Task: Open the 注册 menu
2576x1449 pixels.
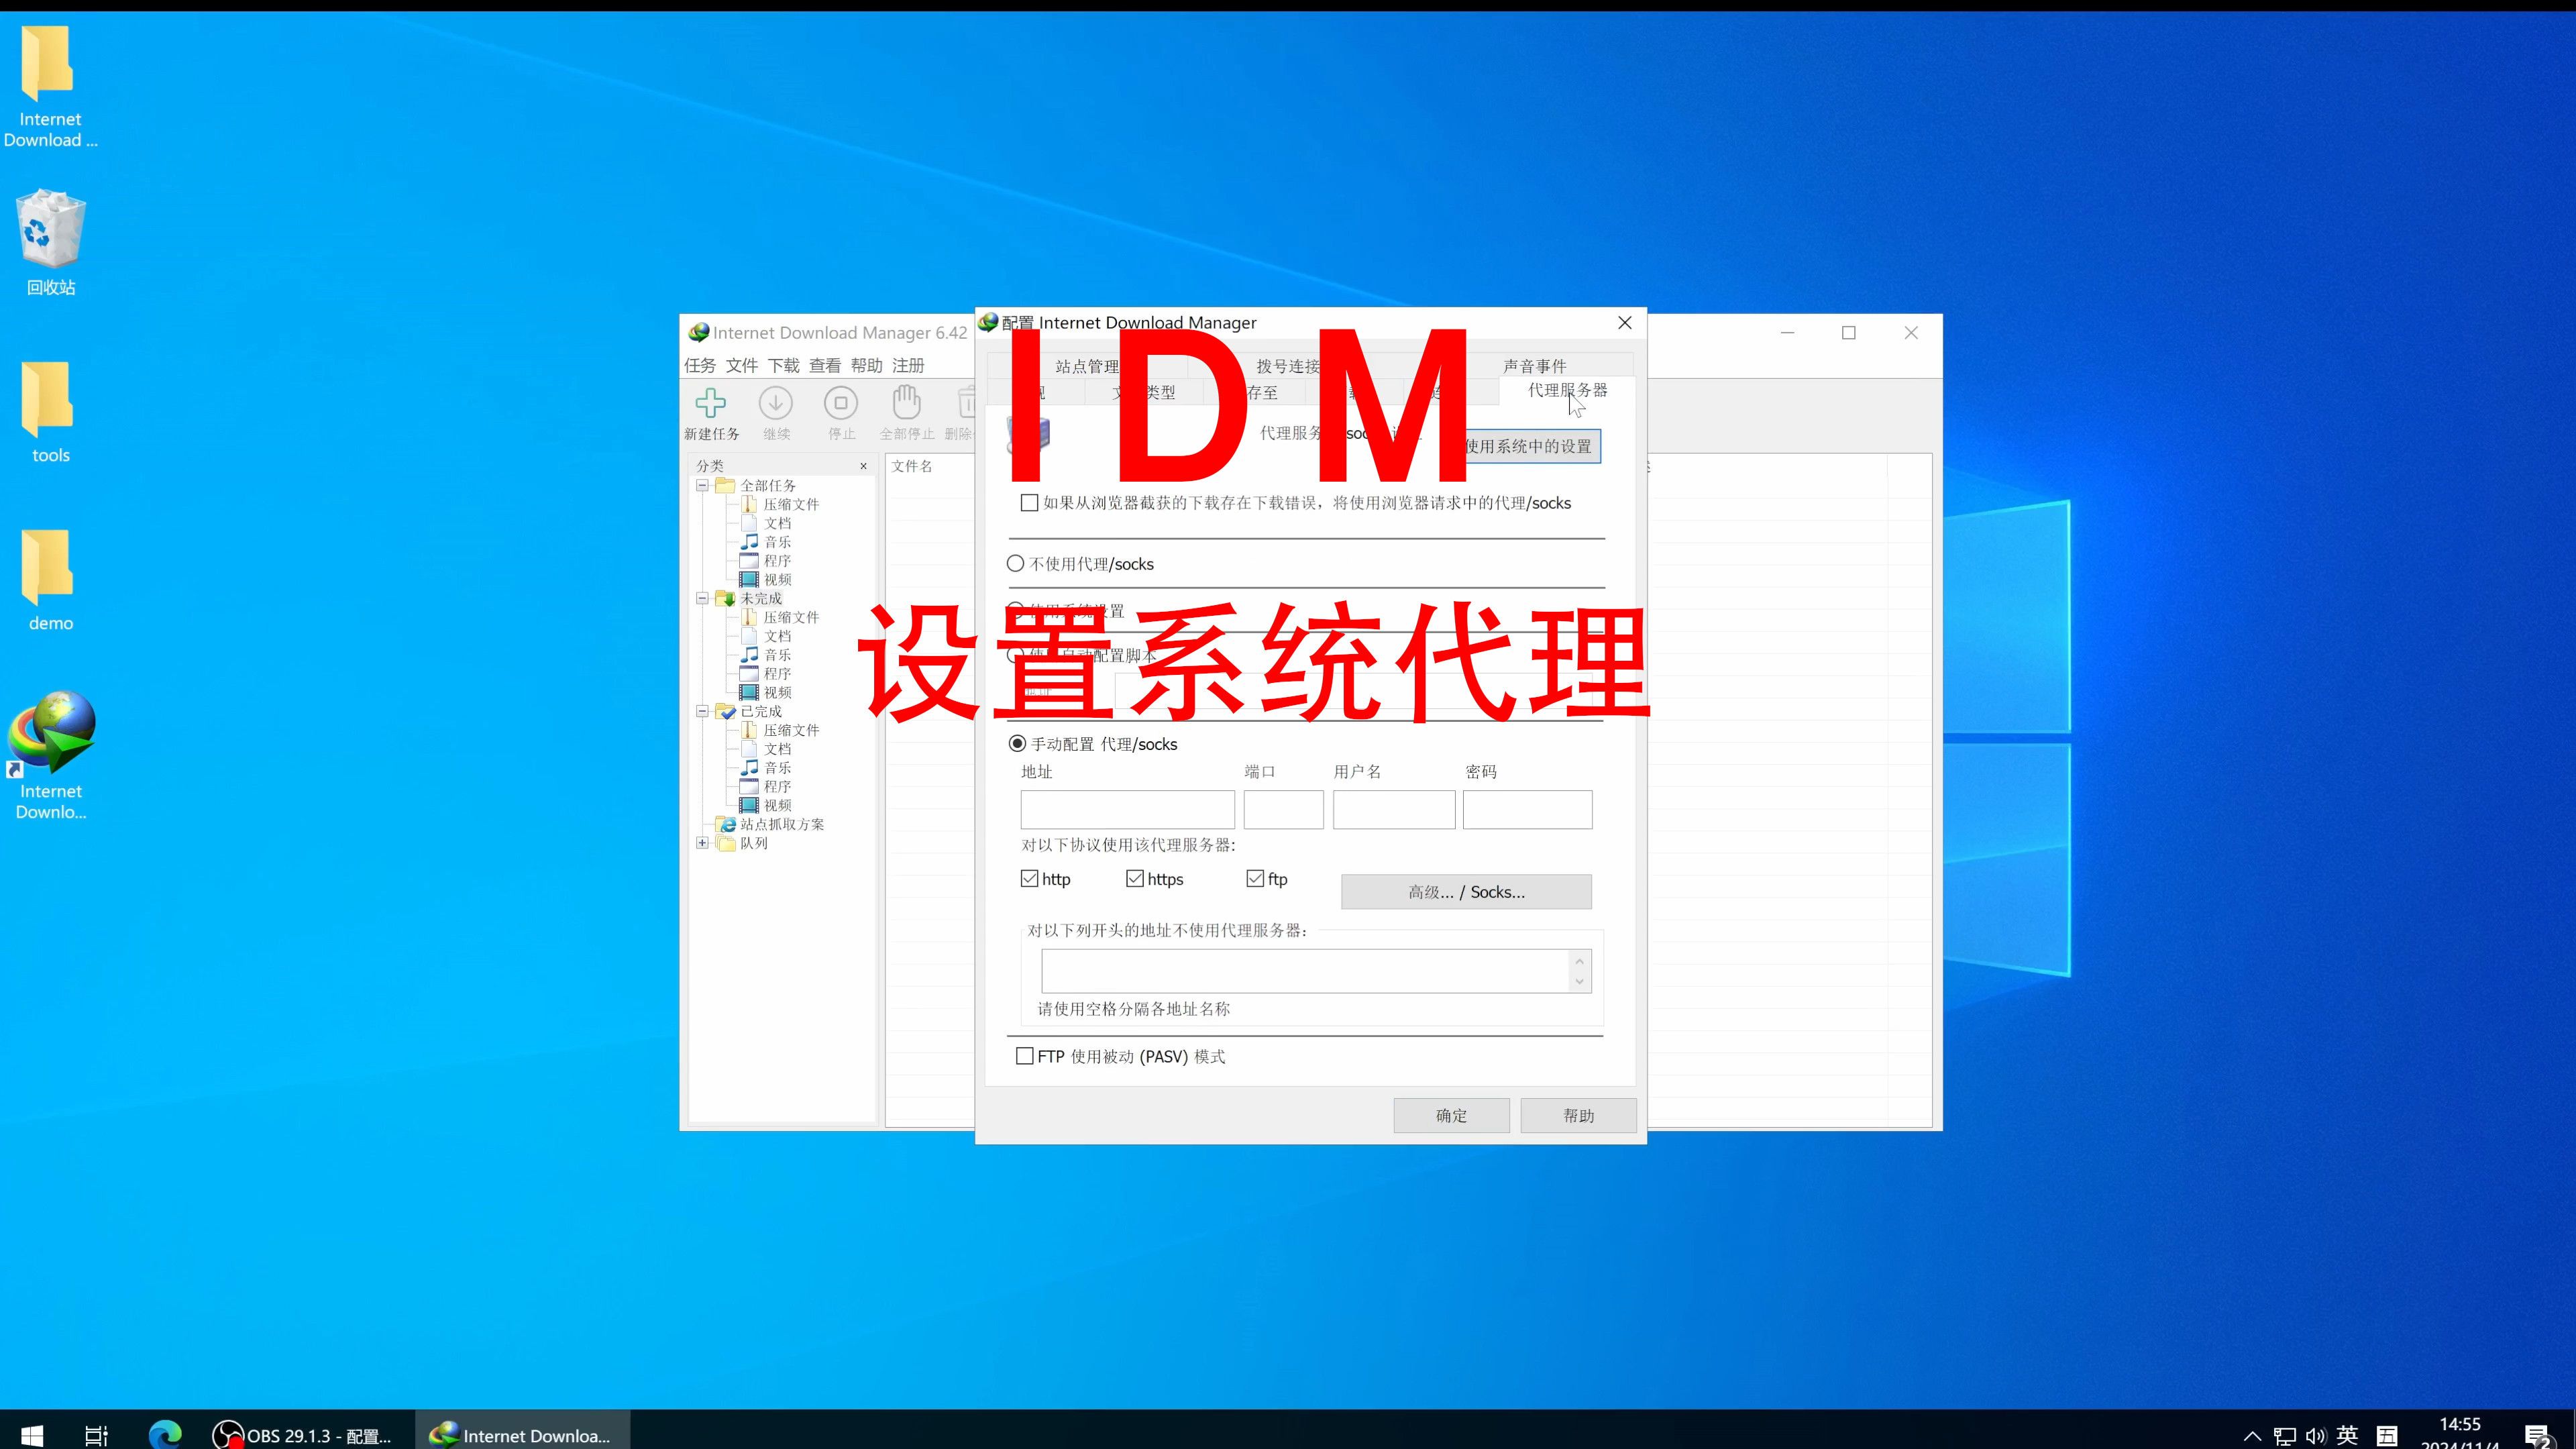Action: pyautogui.click(x=908, y=365)
